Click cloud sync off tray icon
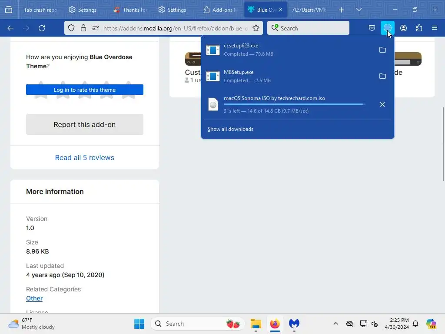 [x=350, y=324]
